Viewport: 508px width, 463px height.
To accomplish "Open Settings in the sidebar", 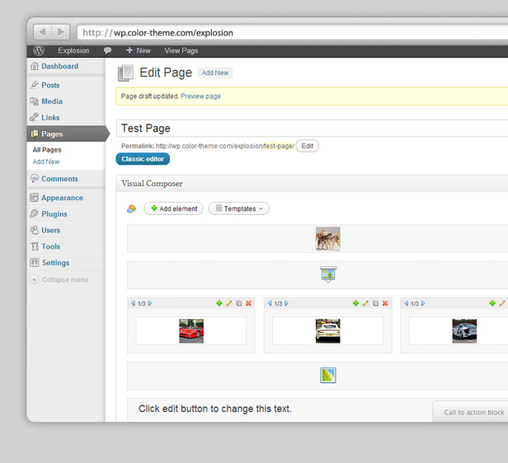I will point(66,263).
